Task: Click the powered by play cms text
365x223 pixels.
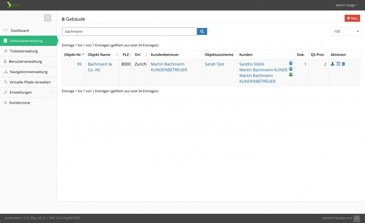Action: pyautogui.click(x=337, y=218)
